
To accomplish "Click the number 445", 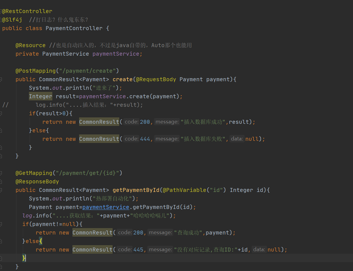I will [138, 250].
